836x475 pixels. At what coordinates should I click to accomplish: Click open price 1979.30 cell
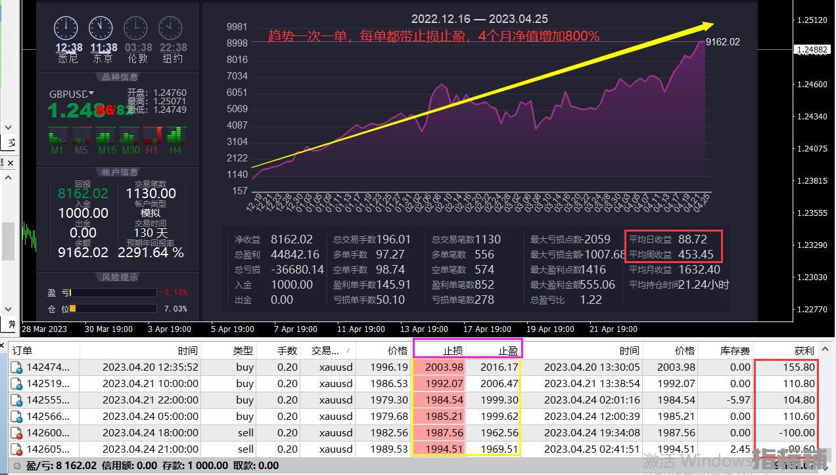388,400
